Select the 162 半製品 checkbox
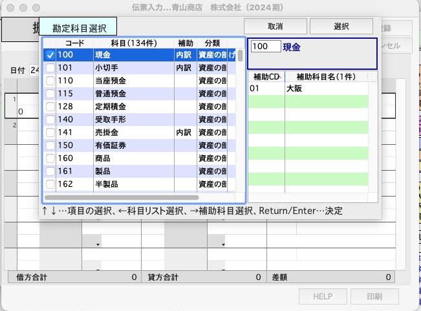The image size is (421, 311). (50, 184)
